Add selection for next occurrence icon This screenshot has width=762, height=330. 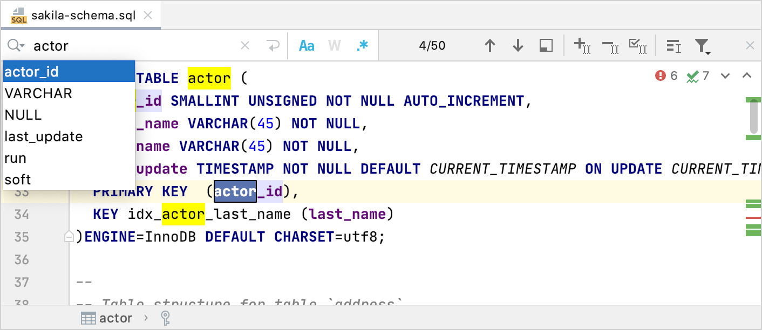pyautogui.click(x=582, y=46)
